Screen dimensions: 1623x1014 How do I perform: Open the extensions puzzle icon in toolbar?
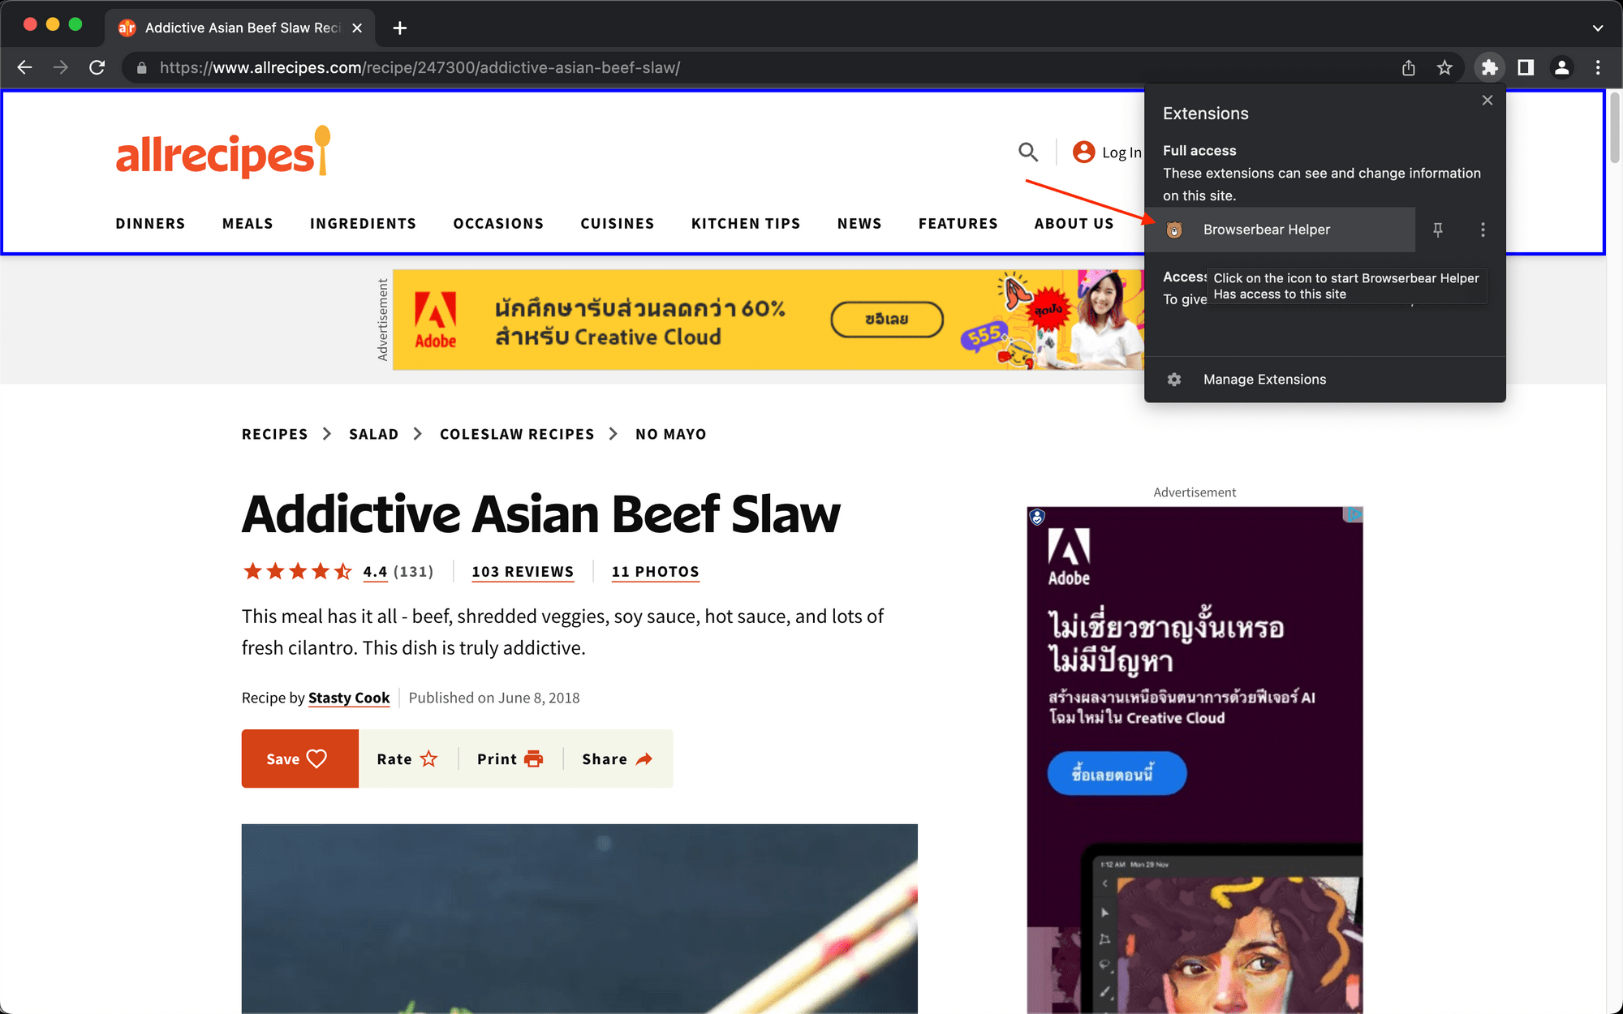pos(1489,67)
